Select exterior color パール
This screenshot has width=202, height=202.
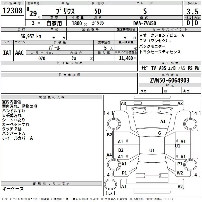pos(54,48)
